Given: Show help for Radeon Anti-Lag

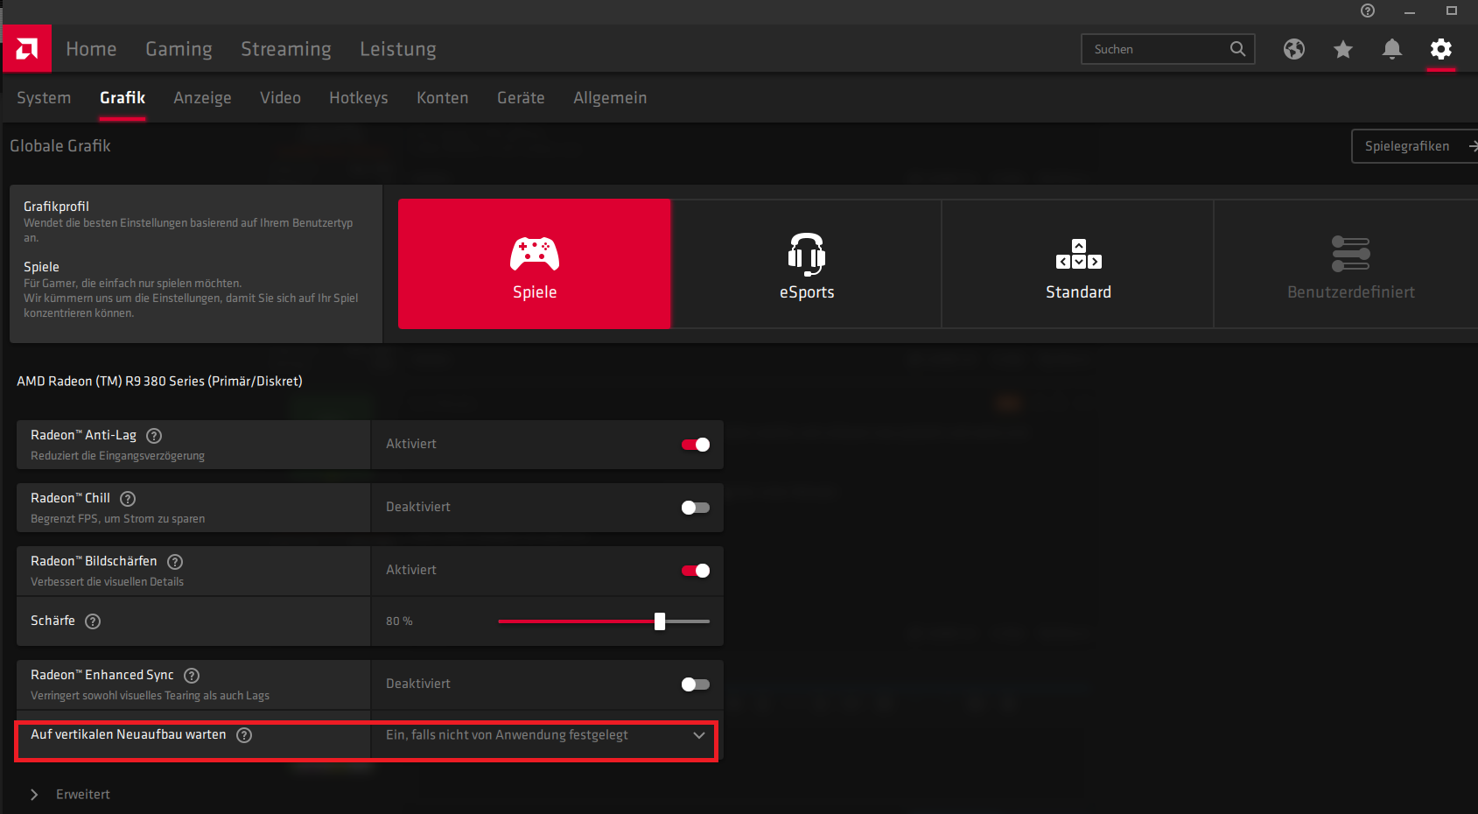Looking at the screenshot, I should pos(154,436).
